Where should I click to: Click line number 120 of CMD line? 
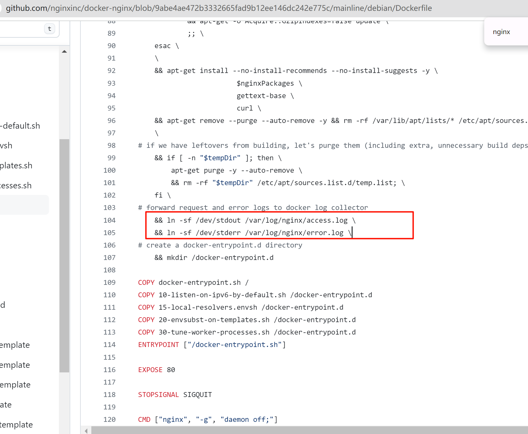click(109, 419)
